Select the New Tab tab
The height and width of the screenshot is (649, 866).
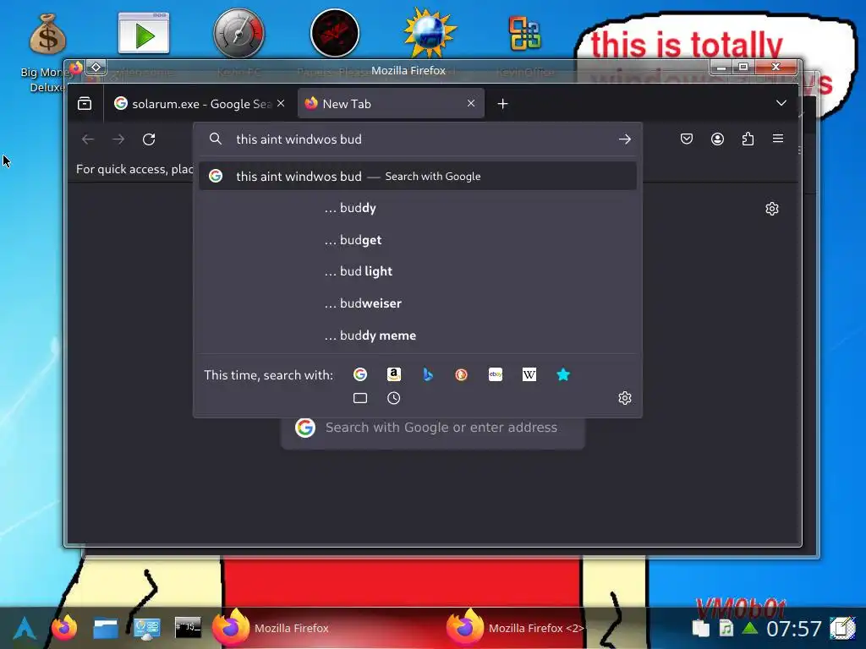[391, 103]
